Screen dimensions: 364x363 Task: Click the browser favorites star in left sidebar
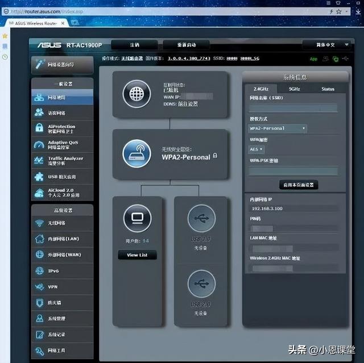click(x=5, y=36)
